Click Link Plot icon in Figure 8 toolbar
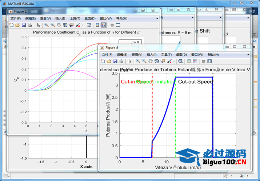The image size is (260, 181). [180, 62]
